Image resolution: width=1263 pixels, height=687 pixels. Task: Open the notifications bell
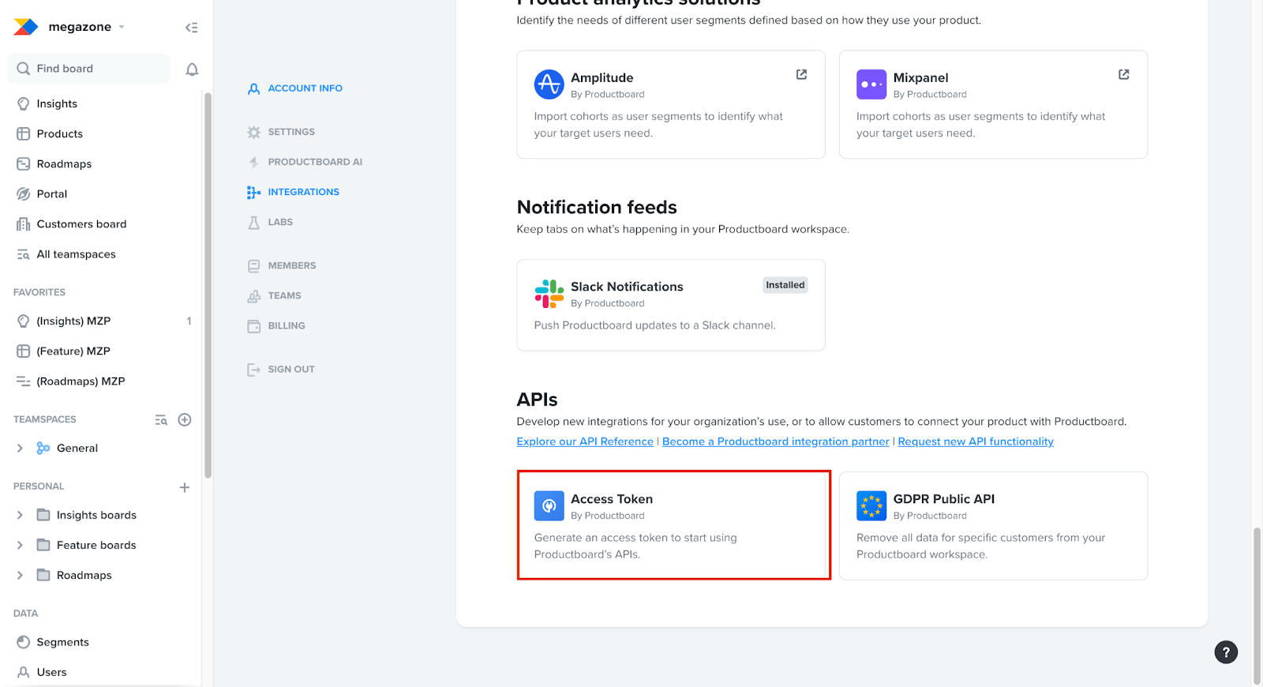coord(192,69)
